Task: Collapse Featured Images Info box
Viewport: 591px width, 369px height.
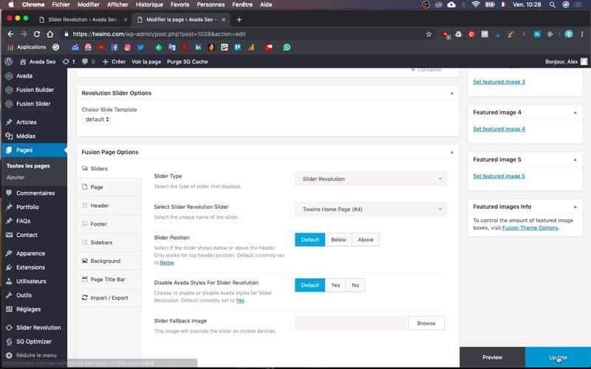Action: [575, 207]
